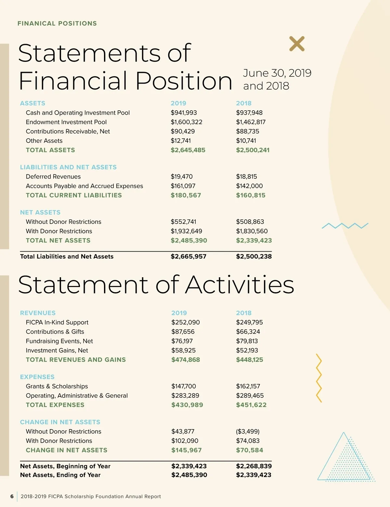Image resolution: width=390 pixels, height=507 pixels.
Task: Click the Net Assets, Ending of Year label
Action: pos(60,475)
